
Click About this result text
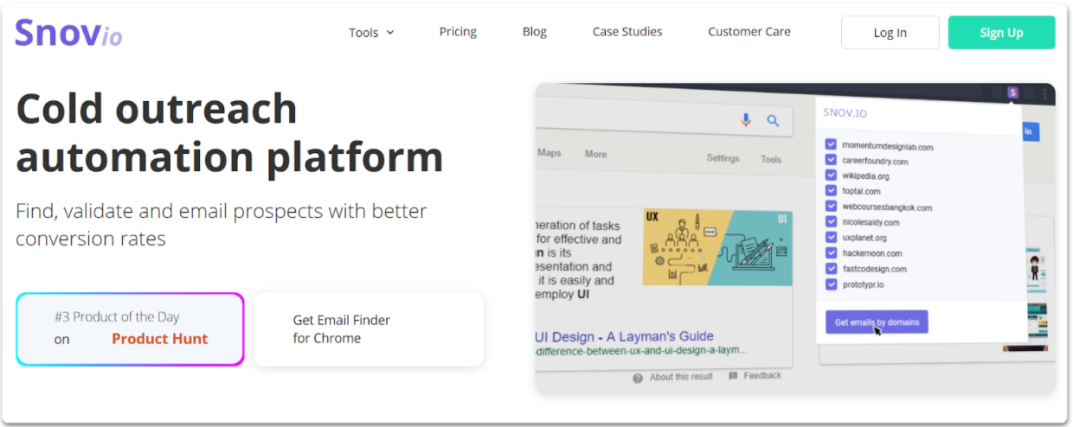(x=681, y=377)
